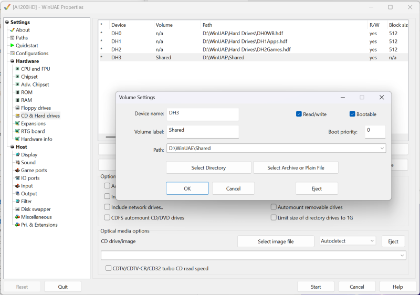Select the DH0 drive row
The height and width of the screenshot is (295, 420).
254,33
